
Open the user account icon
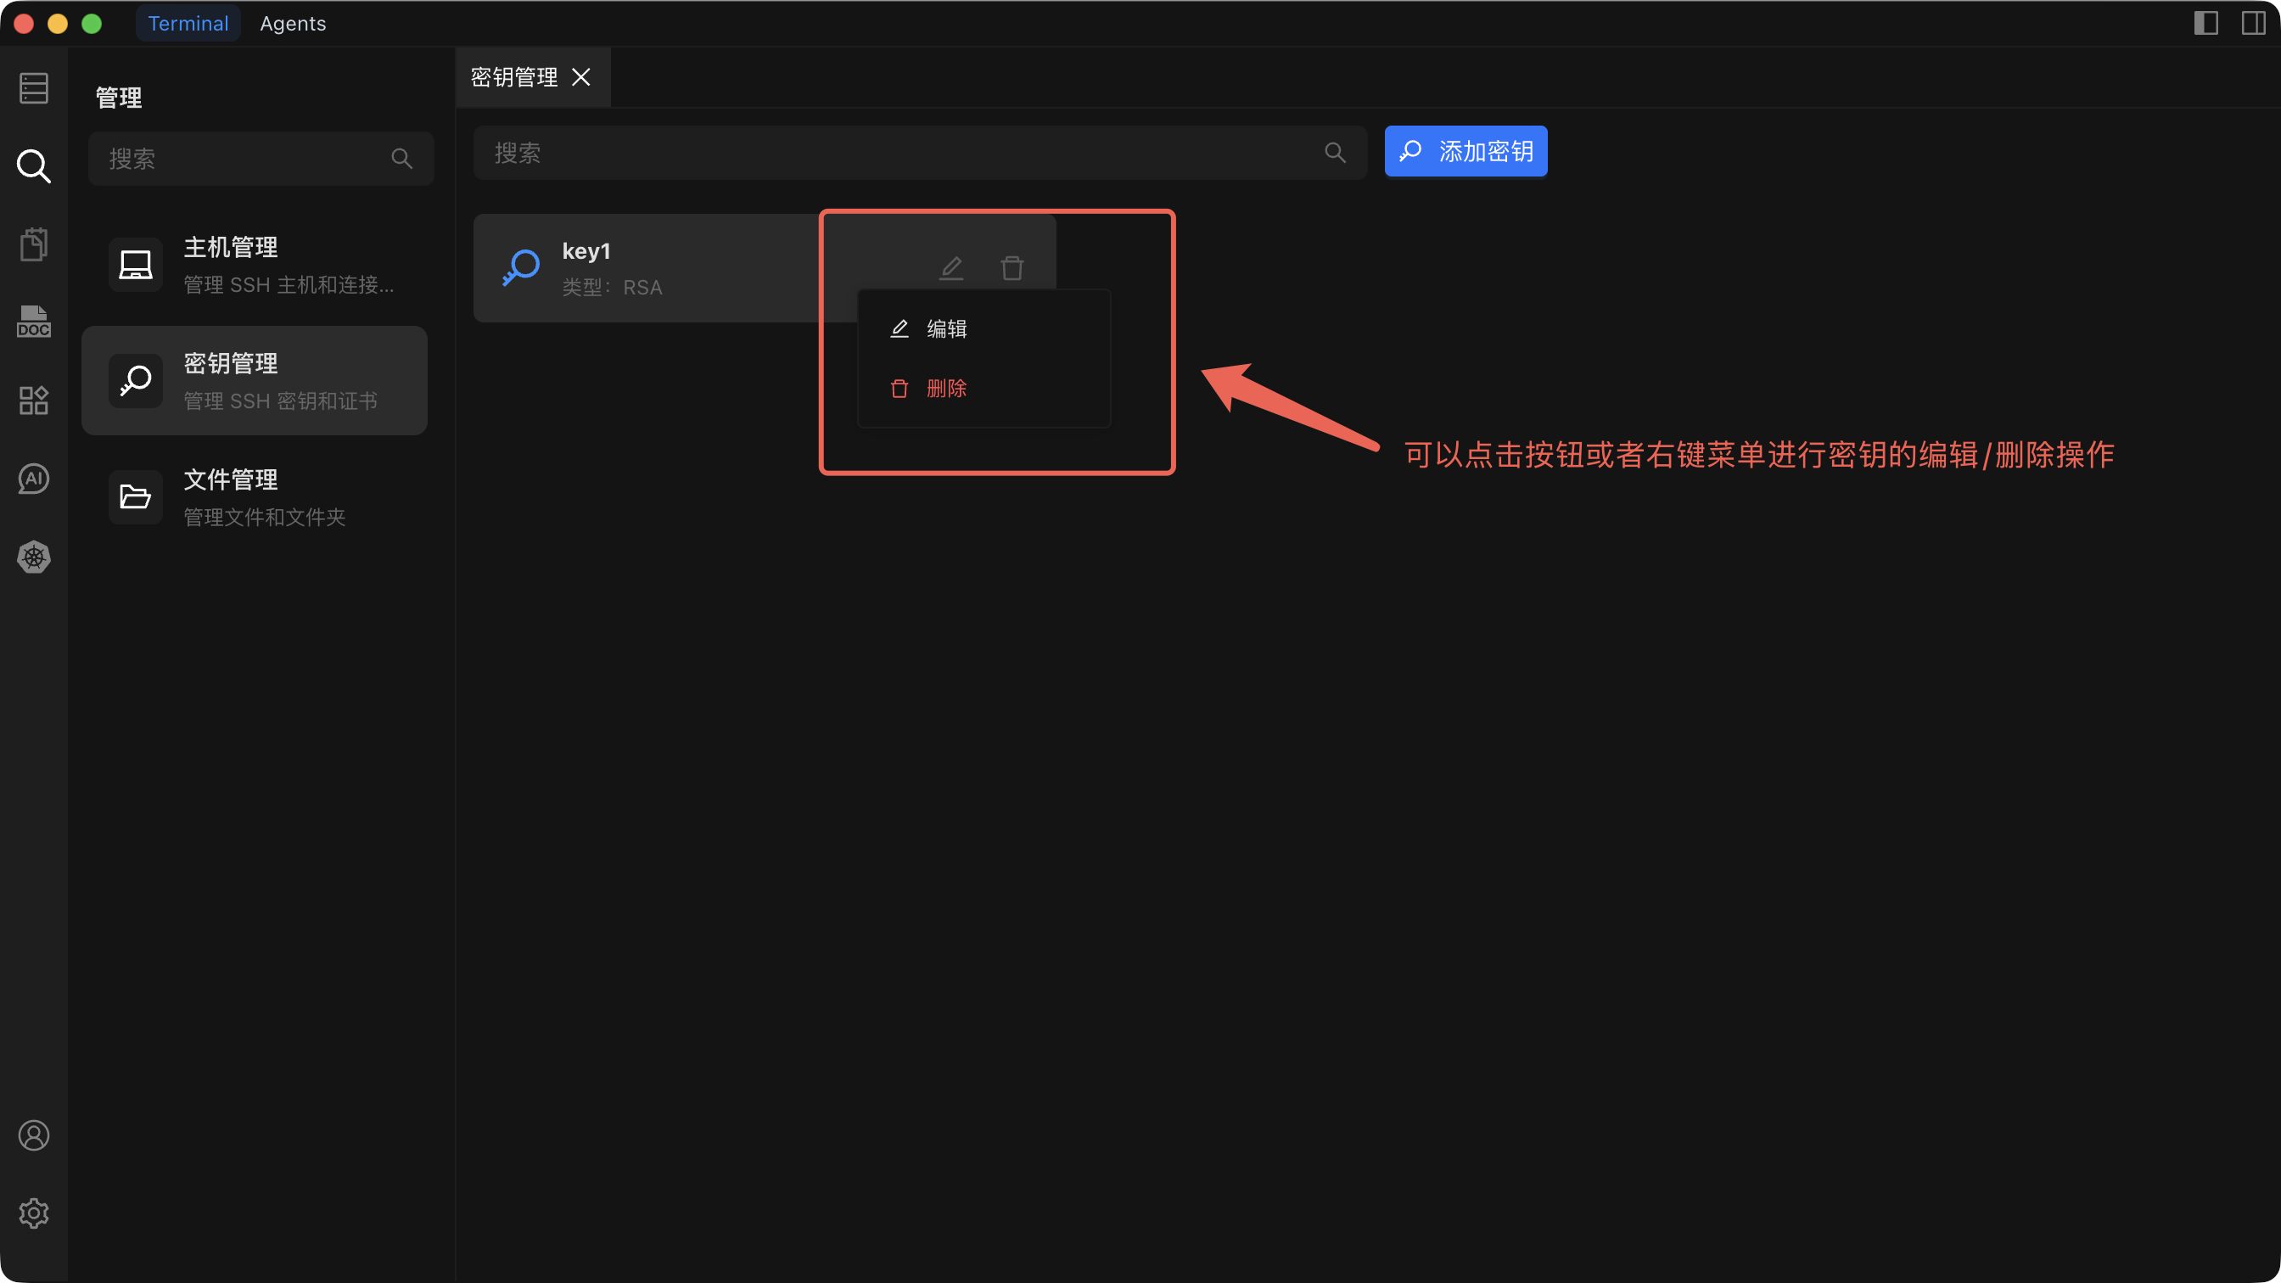point(34,1135)
